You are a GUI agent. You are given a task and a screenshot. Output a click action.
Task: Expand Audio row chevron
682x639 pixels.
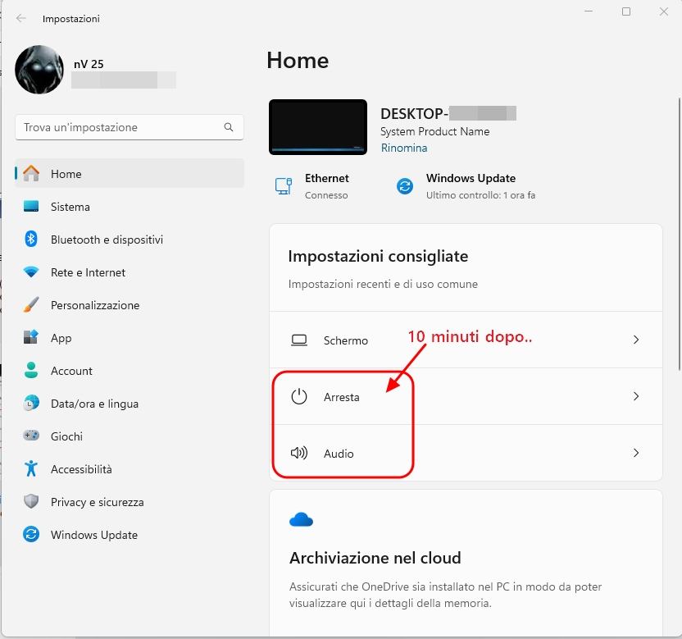636,453
